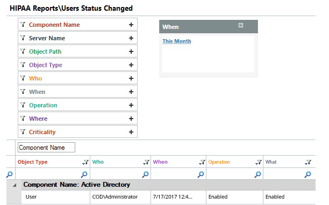The image size is (329, 205).
Task: Click the What column header filter icon
Action: click(x=308, y=162)
